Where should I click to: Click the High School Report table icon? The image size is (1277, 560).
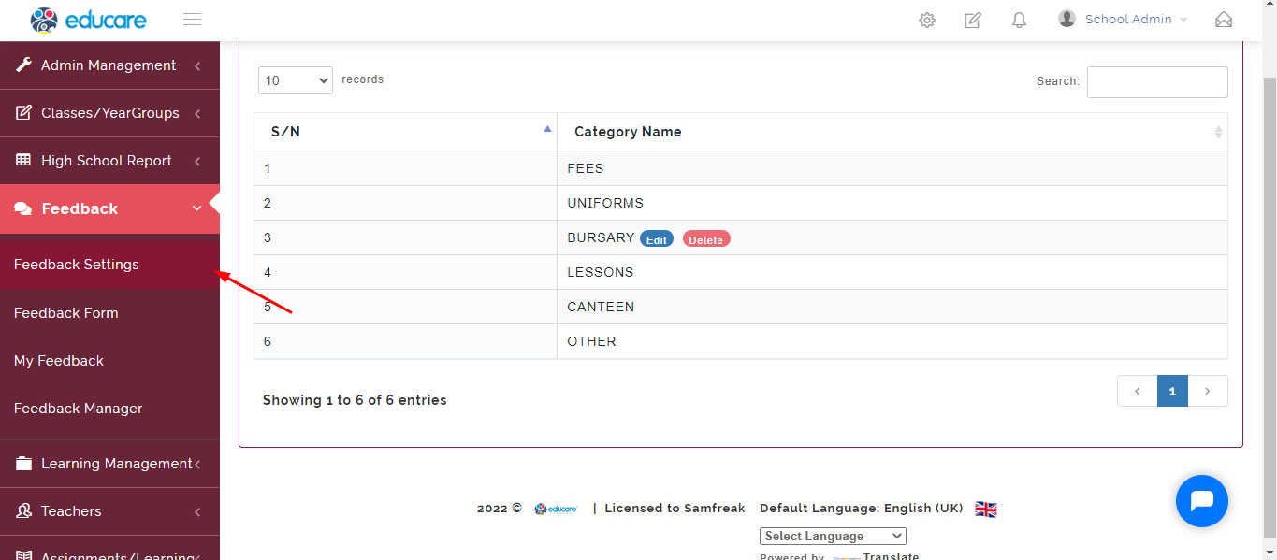24,161
